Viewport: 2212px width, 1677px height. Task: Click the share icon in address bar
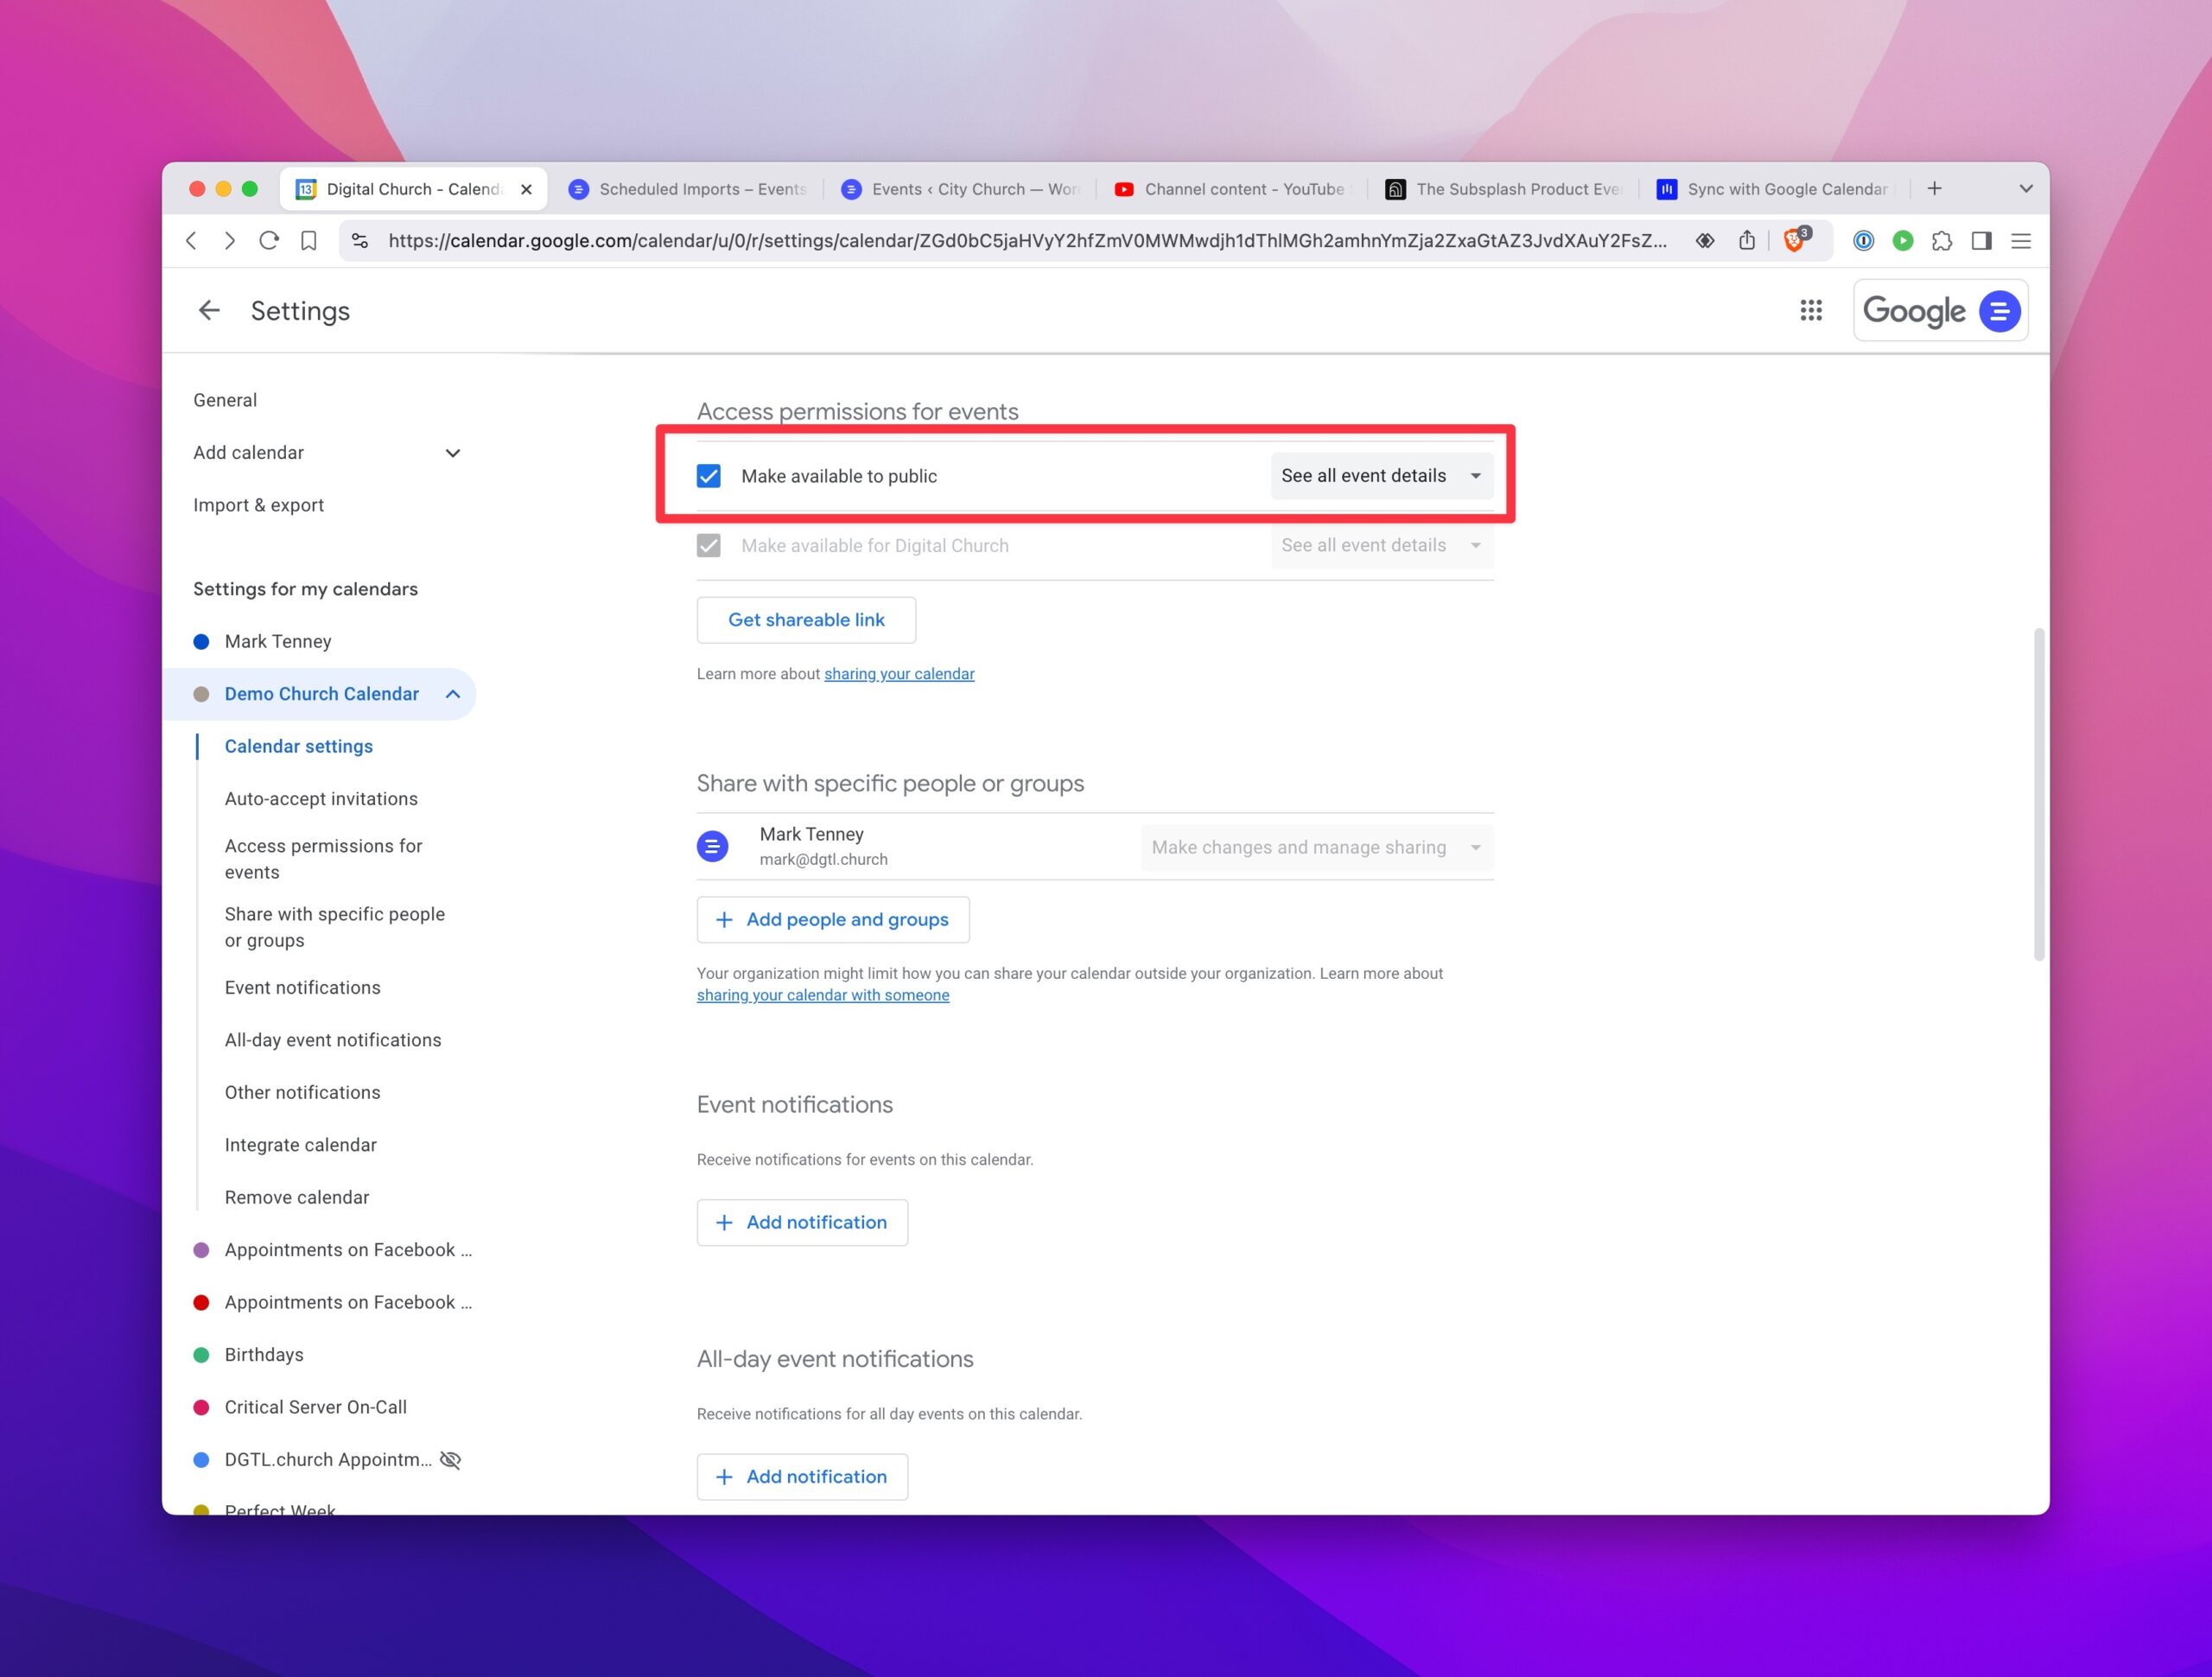[1747, 241]
